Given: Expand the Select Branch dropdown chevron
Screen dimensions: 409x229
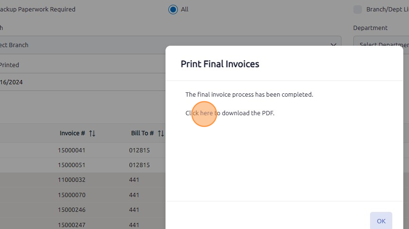Looking at the screenshot, I should (x=333, y=45).
